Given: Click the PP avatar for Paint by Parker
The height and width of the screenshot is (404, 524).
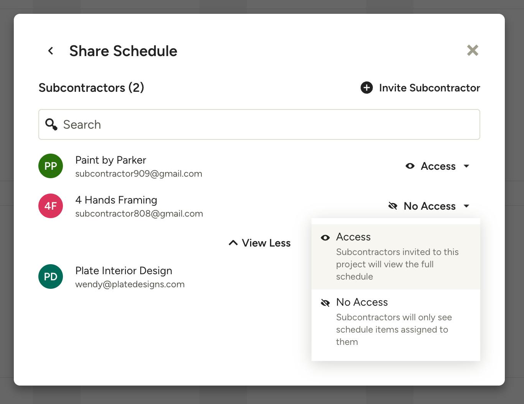Looking at the screenshot, I should [x=51, y=166].
